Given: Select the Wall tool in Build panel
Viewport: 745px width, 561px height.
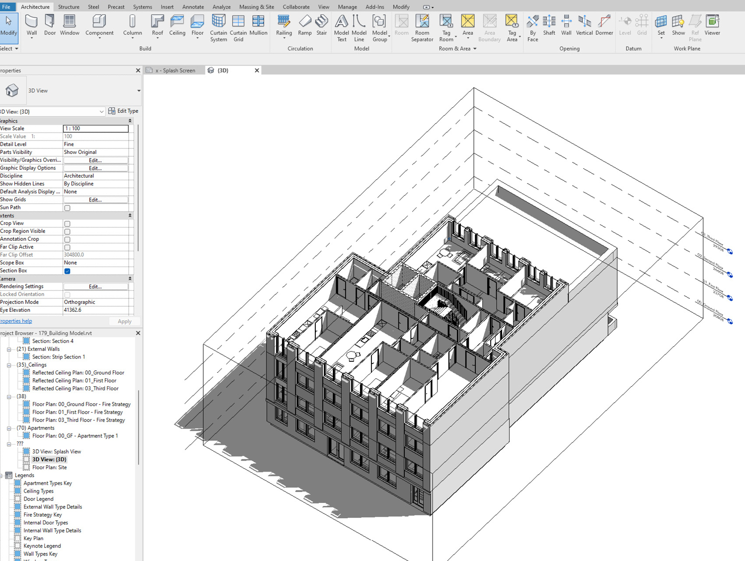Looking at the screenshot, I should (x=31, y=25).
